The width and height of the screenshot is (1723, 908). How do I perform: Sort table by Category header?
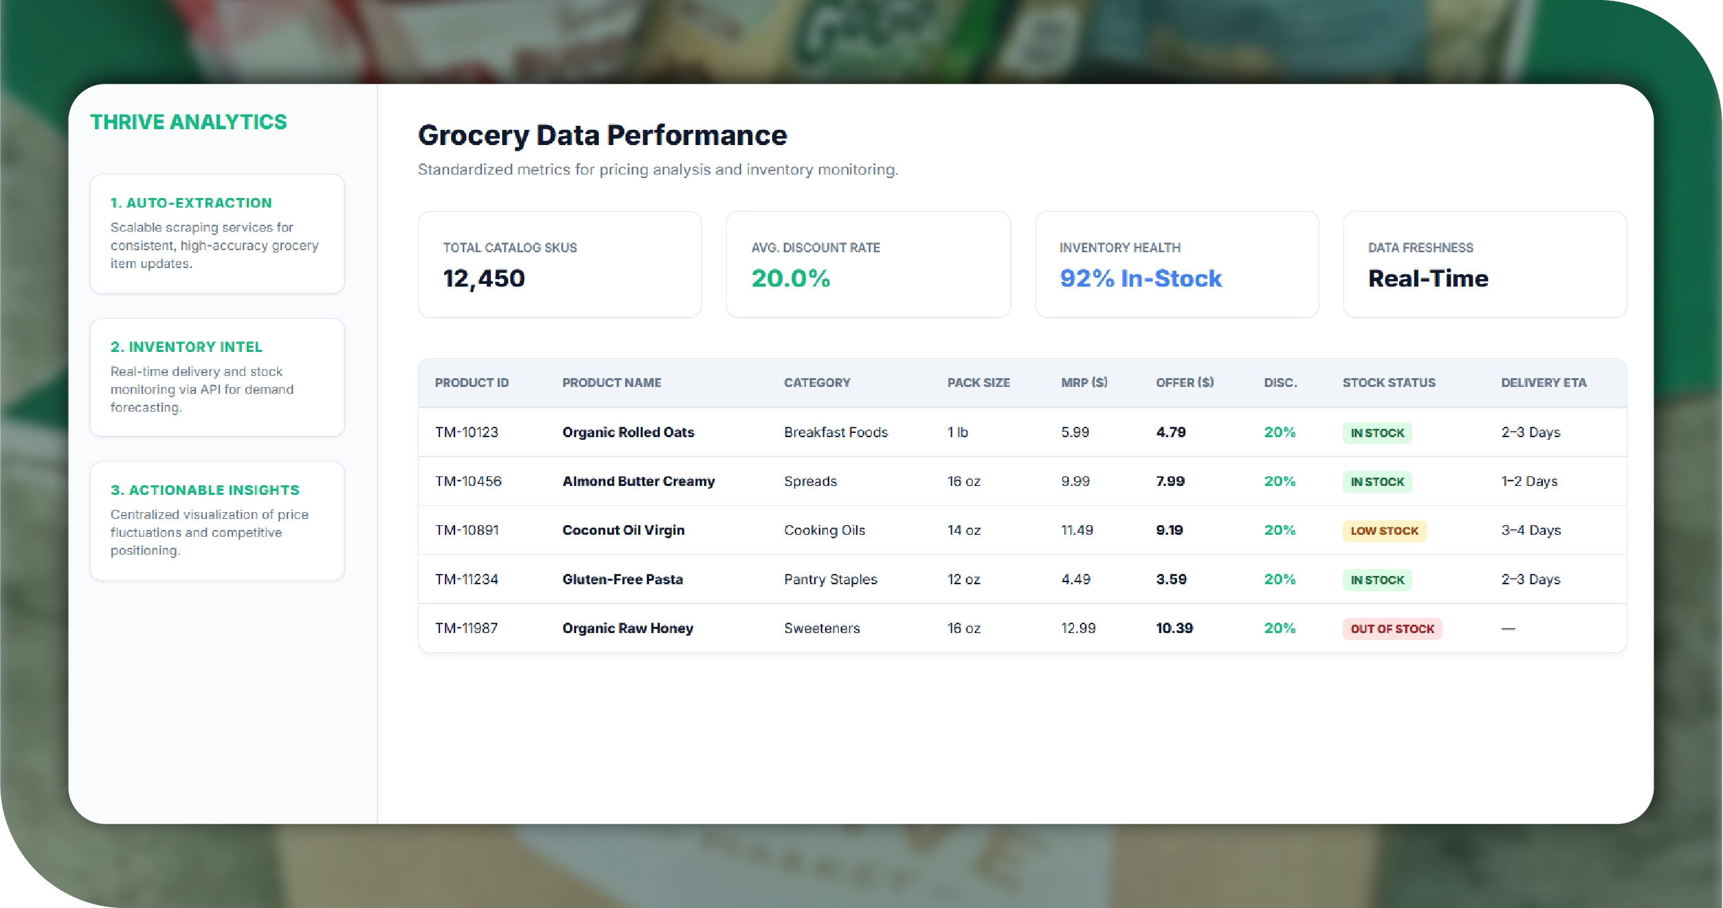coord(817,383)
